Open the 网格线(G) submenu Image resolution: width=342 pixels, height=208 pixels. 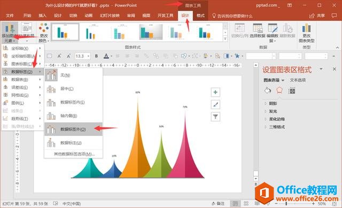(x=22, y=95)
